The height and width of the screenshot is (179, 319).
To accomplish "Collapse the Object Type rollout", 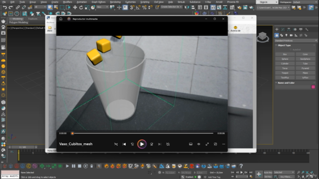I will click(284, 45).
